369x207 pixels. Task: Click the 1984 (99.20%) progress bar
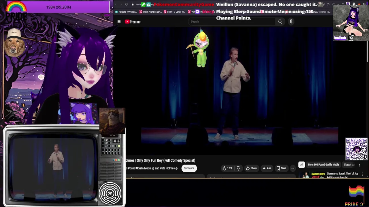point(59,7)
